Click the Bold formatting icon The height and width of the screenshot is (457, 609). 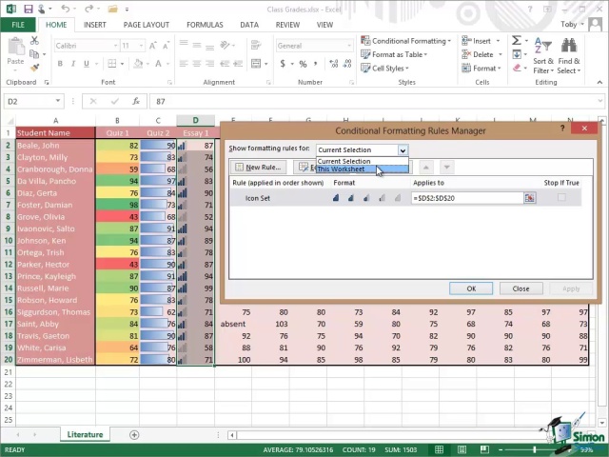tap(60, 64)
